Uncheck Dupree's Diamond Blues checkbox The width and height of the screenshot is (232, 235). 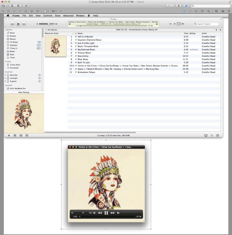pos(76,40)
